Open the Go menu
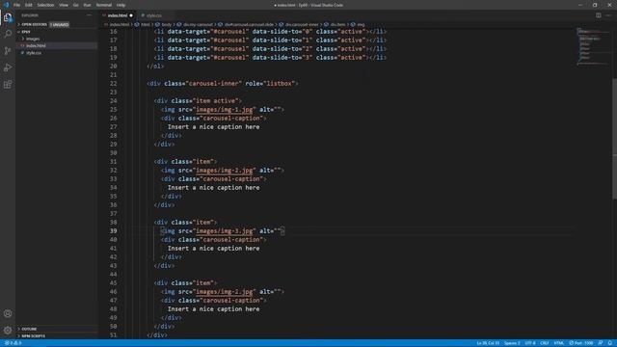 click(x=75, y=5)
